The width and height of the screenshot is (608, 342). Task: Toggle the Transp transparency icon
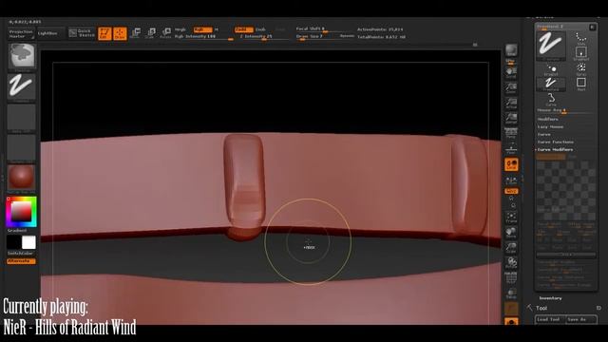(511, 294)
